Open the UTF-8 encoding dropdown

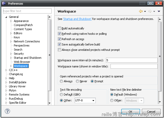tap(93, 101)
